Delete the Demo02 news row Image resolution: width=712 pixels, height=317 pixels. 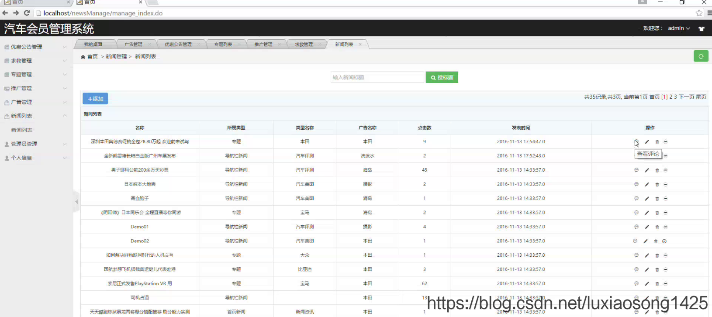pos(656,241)
